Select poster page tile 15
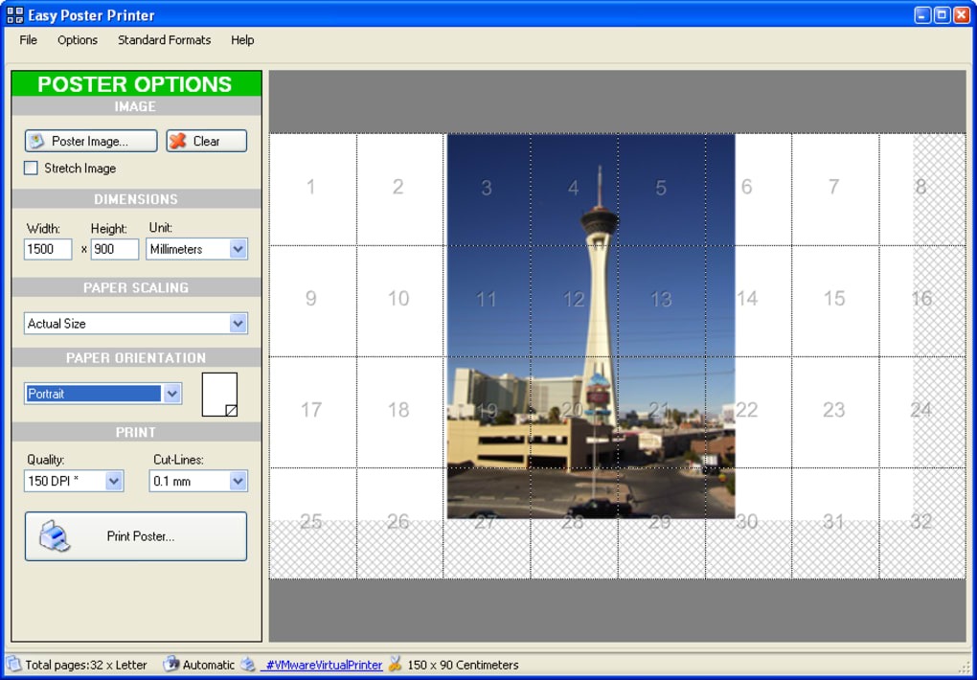Viewport: 977px width, 680px height. (x=835, y=301)
